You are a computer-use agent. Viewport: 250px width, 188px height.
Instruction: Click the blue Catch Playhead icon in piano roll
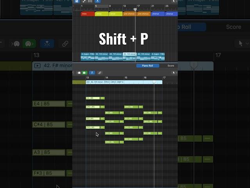click(92, 73)
